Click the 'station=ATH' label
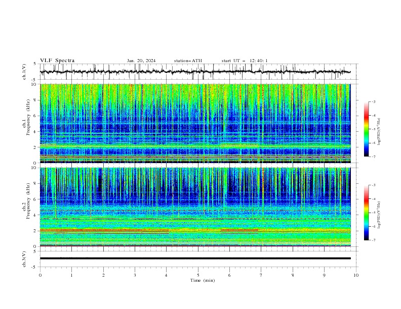 coord(188,61)
